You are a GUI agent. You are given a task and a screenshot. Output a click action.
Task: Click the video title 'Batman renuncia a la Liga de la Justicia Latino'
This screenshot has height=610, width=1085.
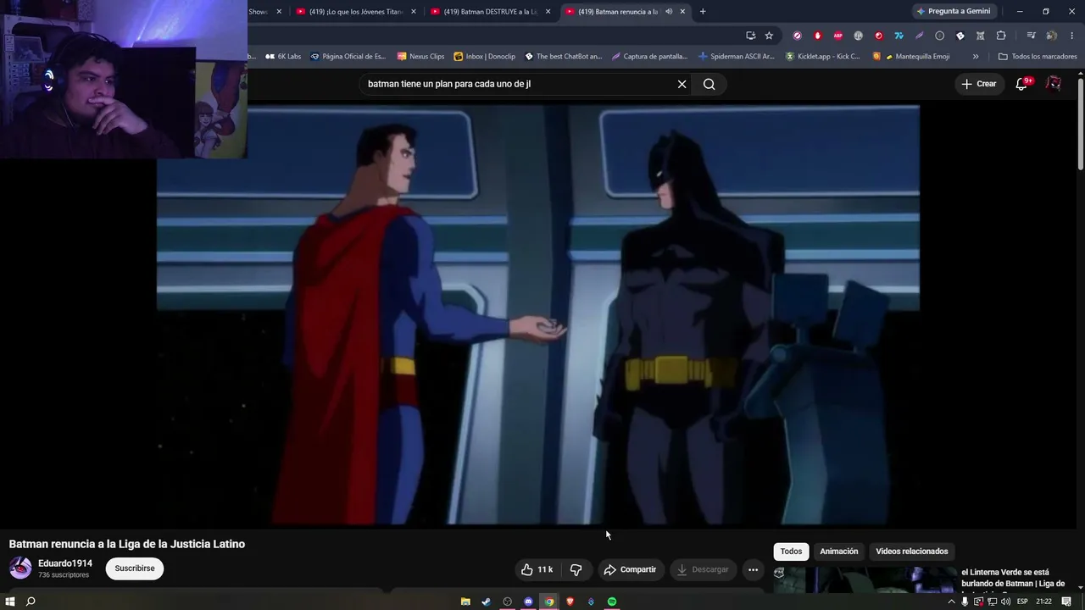[127, 544]
